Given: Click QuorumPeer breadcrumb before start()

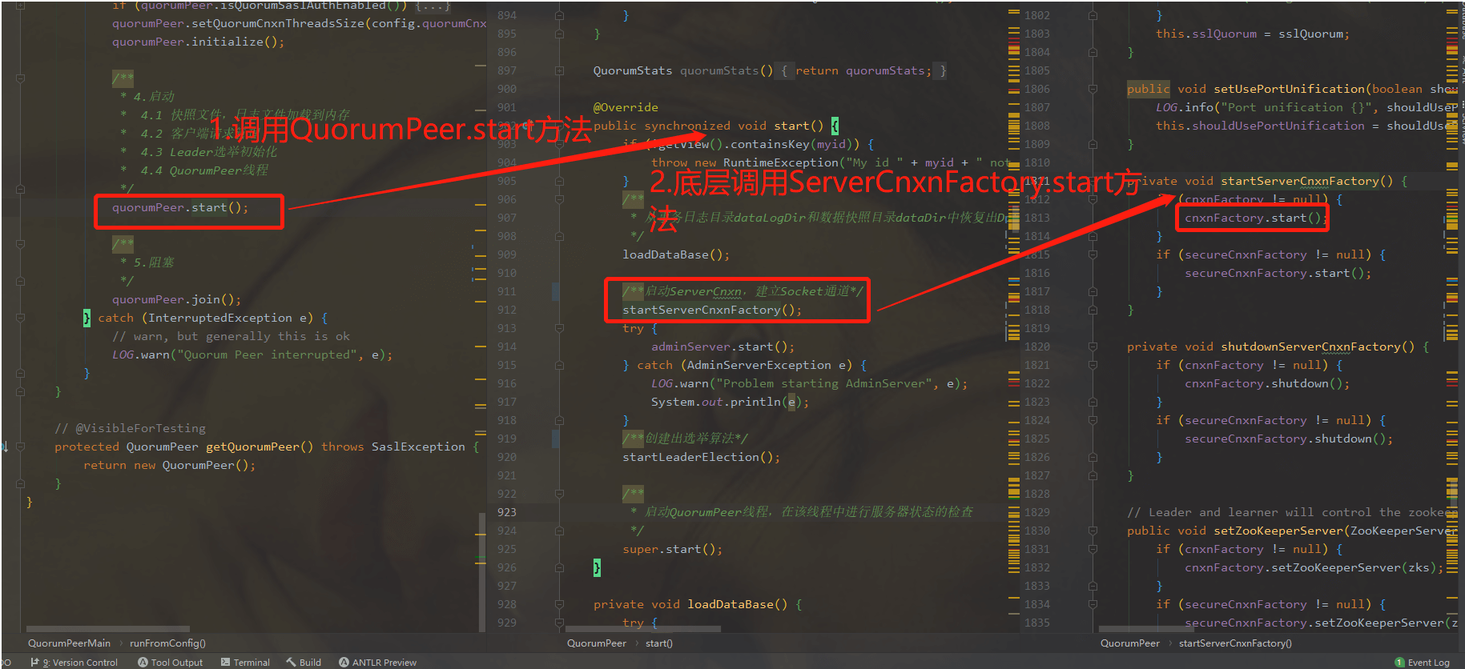Looking at the screenshot, I should (597, 643).
